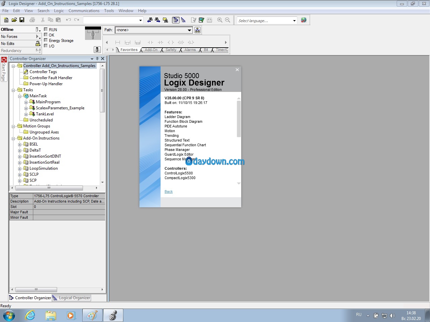Insert Examine Off (XIO) contact
The image size is (430, 322).
tap(161, 42)
